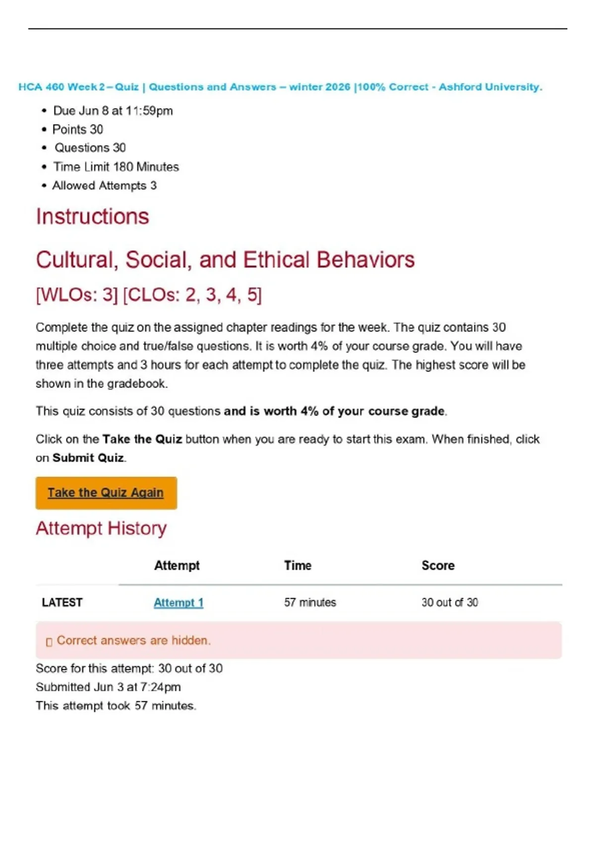Click the Allowed Attempts 3 item
The width and height of the screenshot is (595, 843).
pos(105,185)
